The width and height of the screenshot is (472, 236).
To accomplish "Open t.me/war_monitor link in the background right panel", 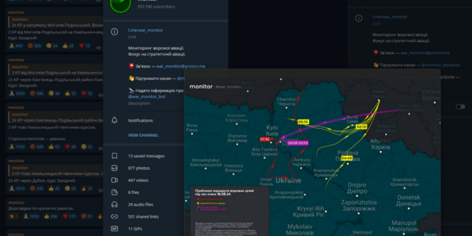I will click(x=390, y=17).
